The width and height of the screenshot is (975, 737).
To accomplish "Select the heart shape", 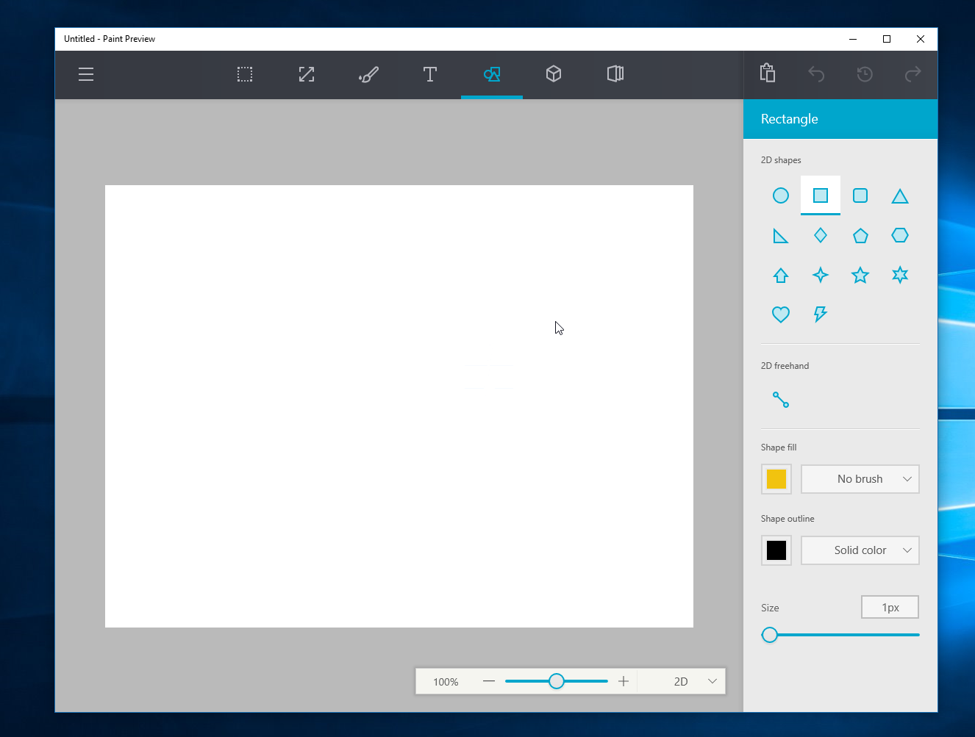I will click(780, 314).
